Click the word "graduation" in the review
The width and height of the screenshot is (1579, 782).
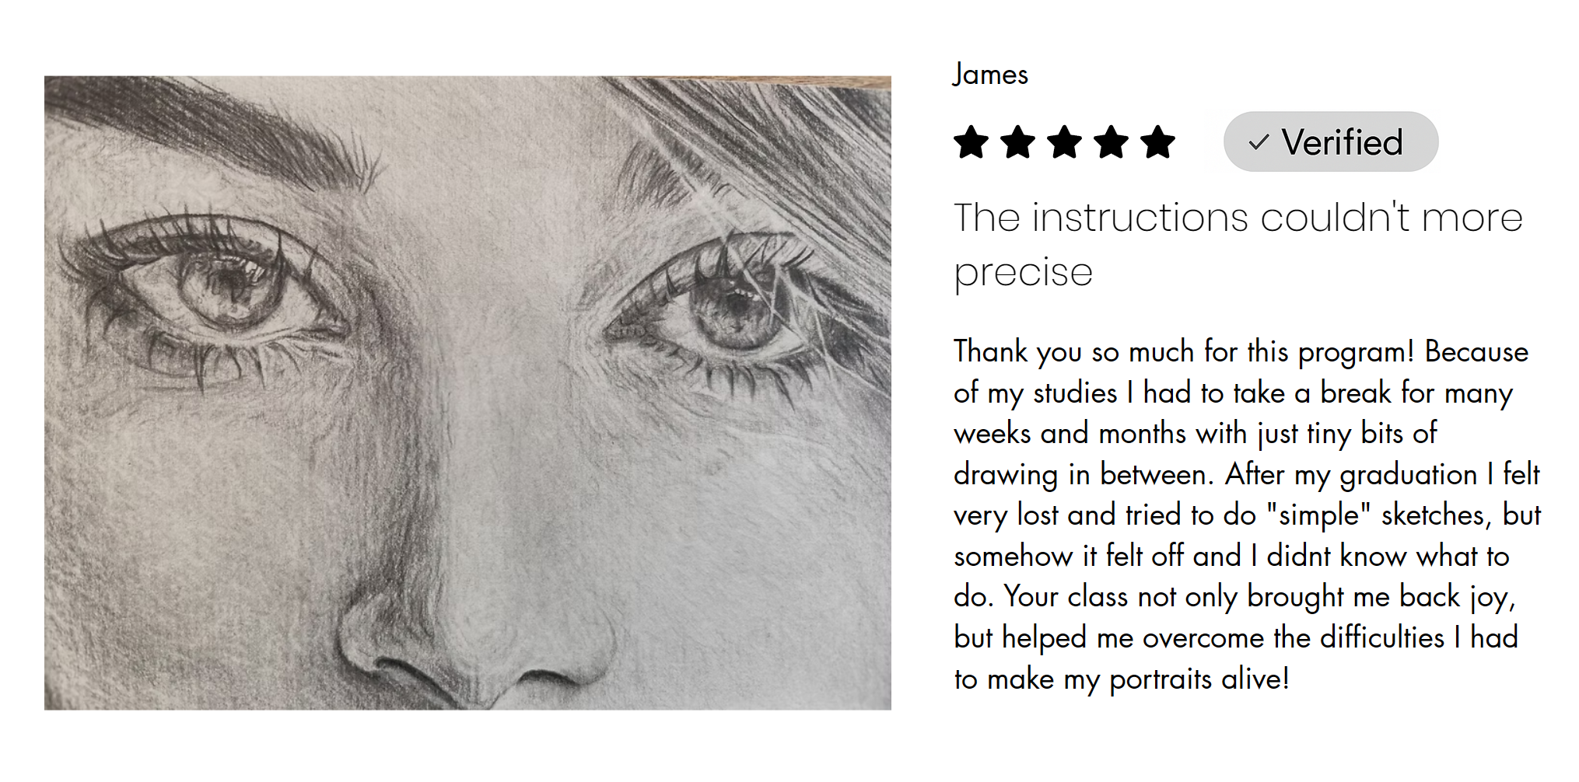[1408, 474]
